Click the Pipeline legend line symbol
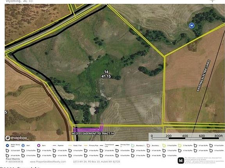225x168 pixels. (x=54, y=145)
